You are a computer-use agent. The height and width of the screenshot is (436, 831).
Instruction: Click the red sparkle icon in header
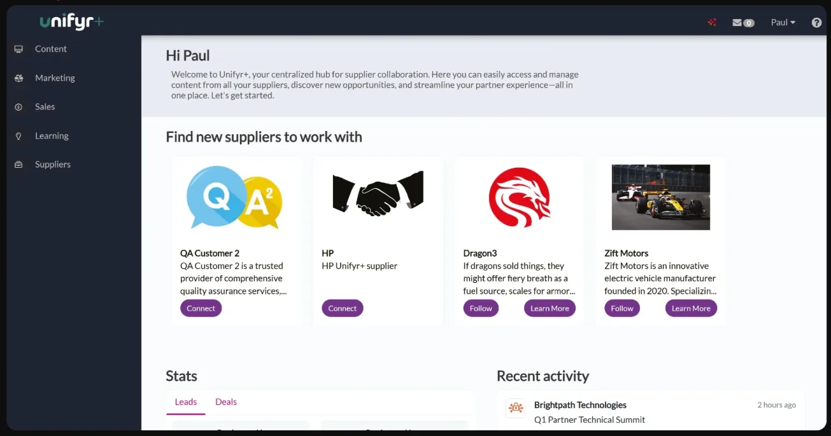[712, 22]
